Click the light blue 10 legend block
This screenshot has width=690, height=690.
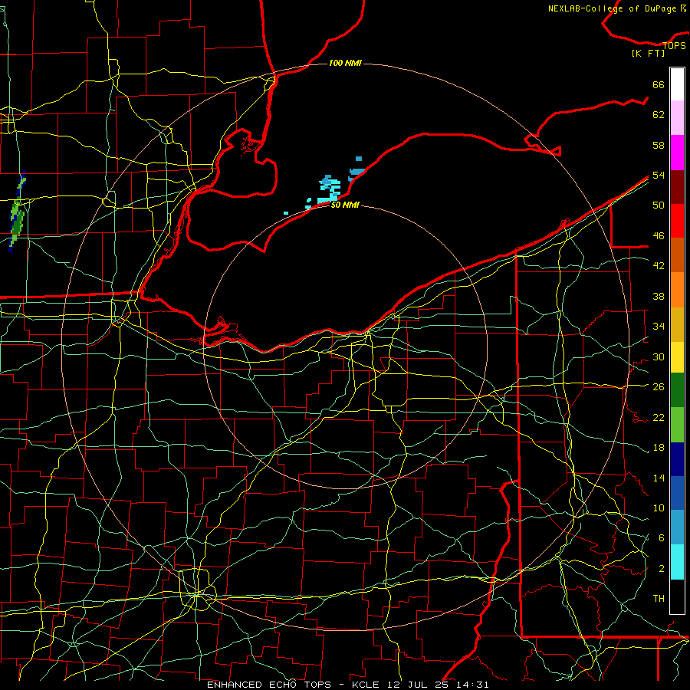677,527
